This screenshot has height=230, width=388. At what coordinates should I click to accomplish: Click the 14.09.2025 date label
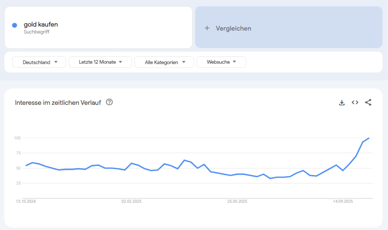(343, 202)
